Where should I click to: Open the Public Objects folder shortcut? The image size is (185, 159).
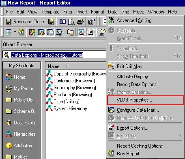pos(22,100)
